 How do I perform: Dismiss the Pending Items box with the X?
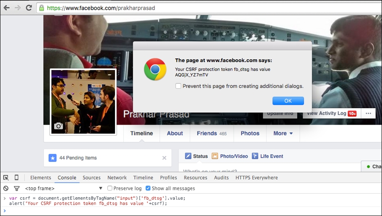click(x=164, y=158)
